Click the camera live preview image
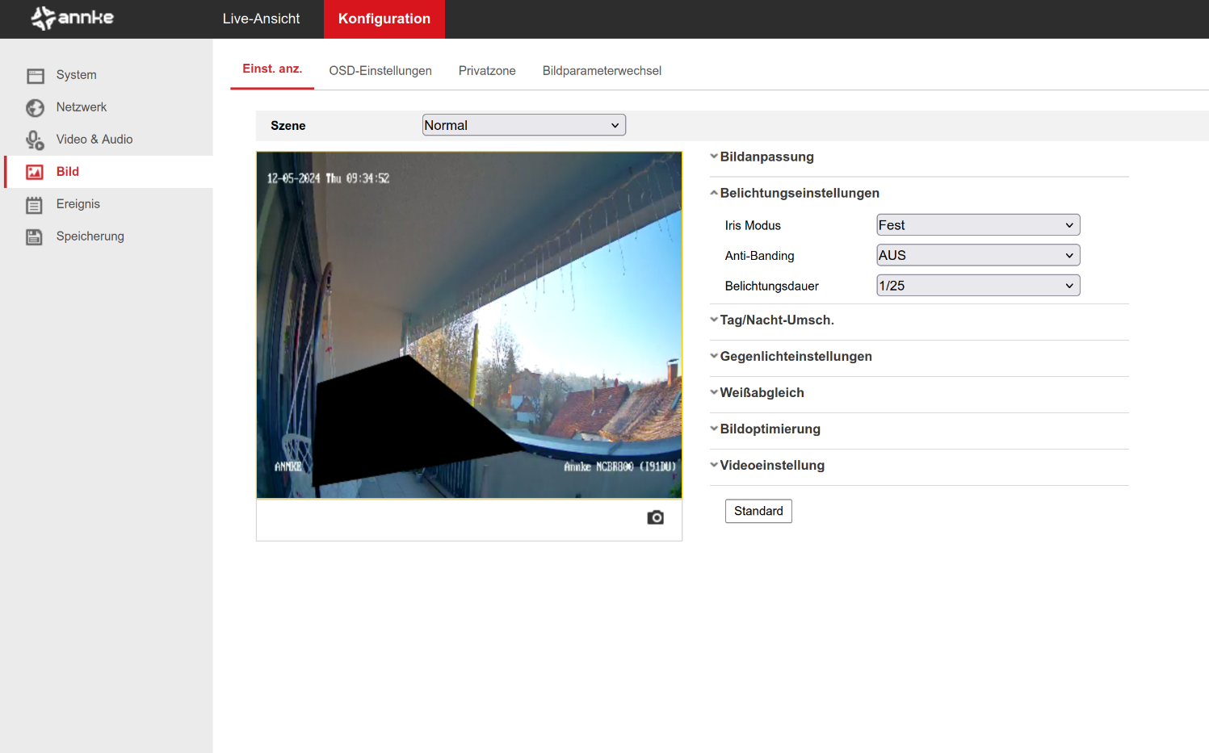Screen dimensions: 1209x753 tap(469, 324)
